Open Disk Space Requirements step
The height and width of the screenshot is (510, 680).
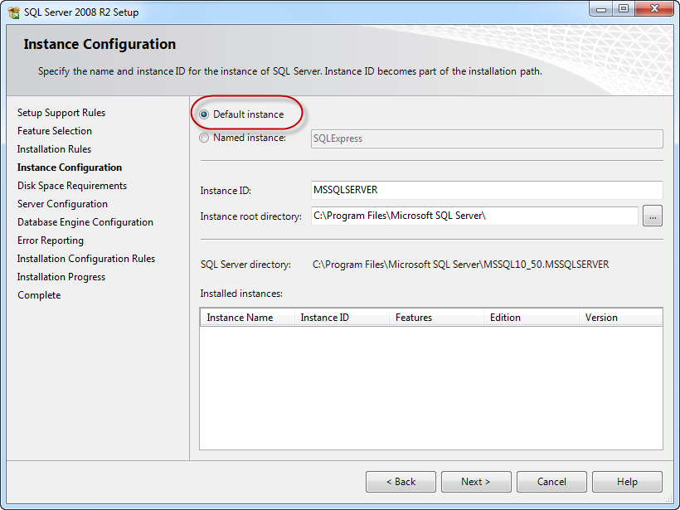[72, 186]
